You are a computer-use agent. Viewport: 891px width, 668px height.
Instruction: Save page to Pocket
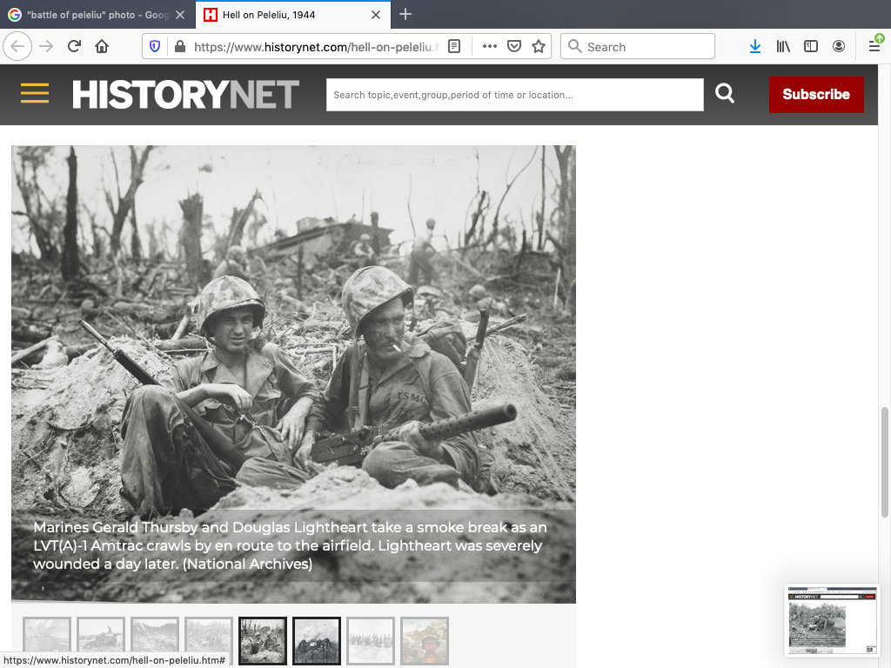pyautogui.click(x=514, y=47)
